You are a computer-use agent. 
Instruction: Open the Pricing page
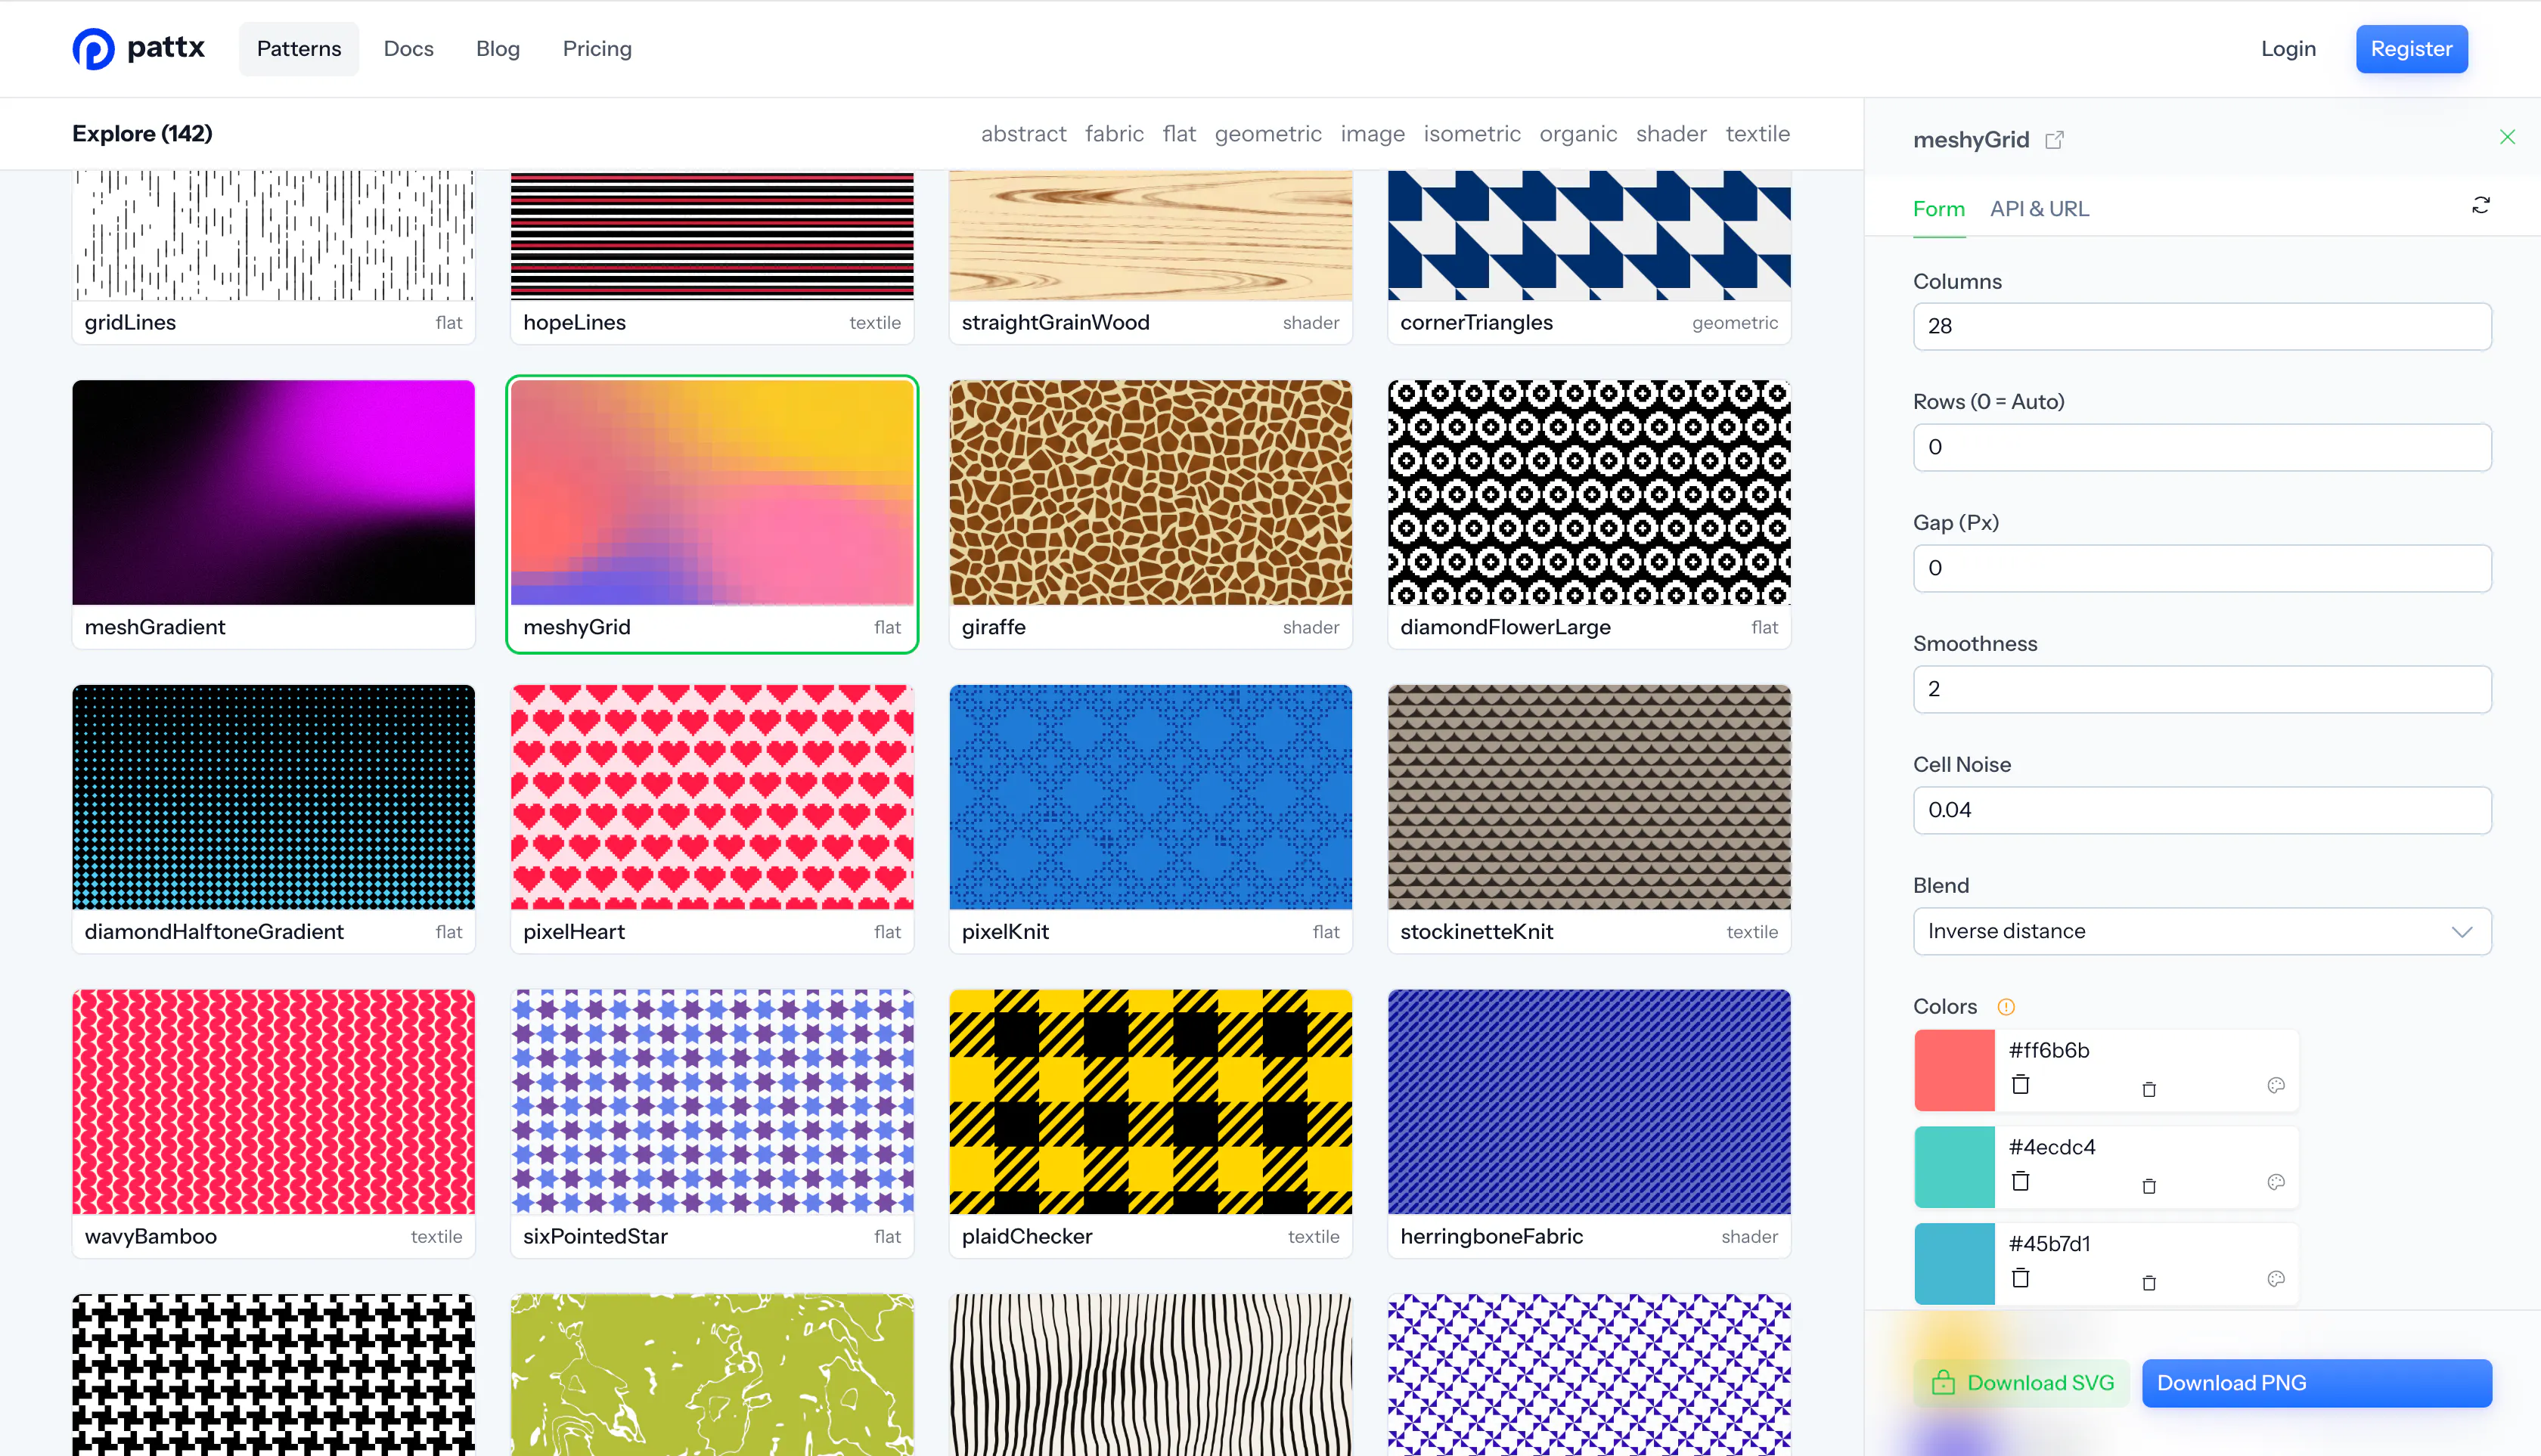click(x=596, y=49)
